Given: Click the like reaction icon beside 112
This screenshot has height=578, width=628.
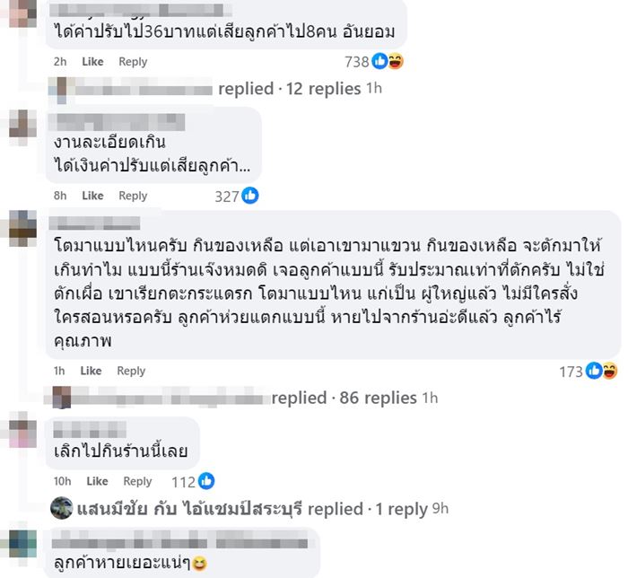Looking at the screenshot, I should tap(206, 481).
